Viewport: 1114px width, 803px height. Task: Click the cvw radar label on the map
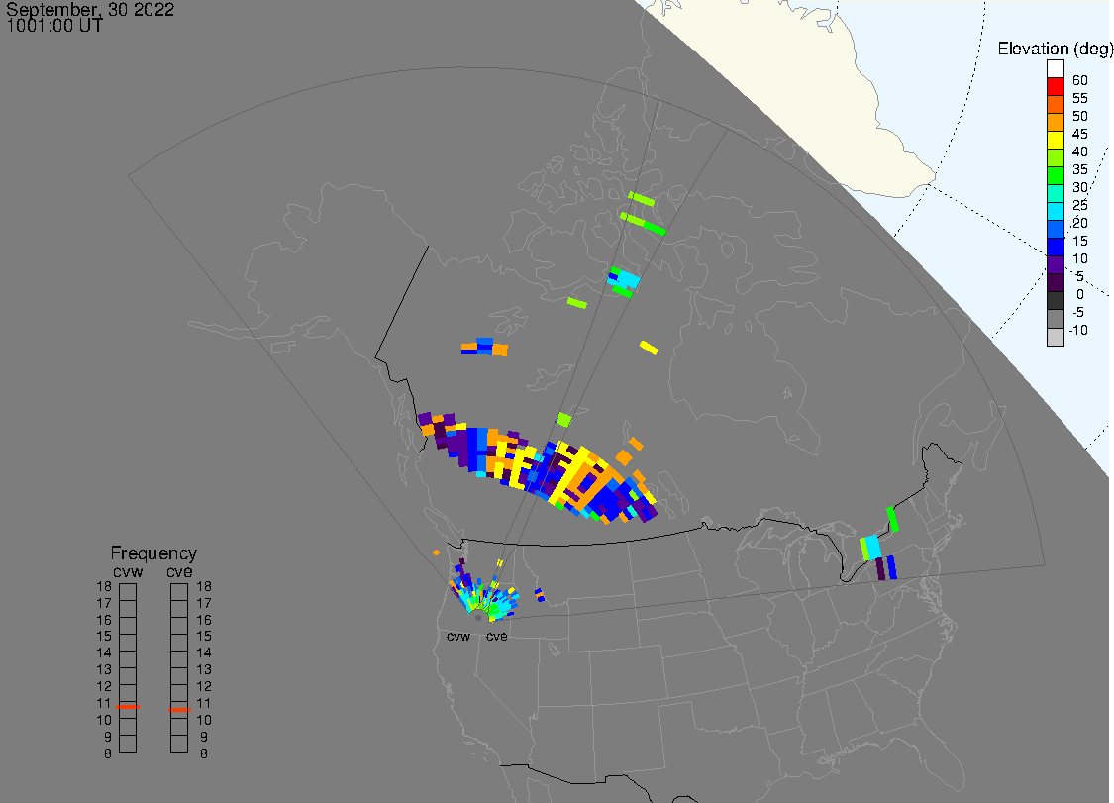458,636
